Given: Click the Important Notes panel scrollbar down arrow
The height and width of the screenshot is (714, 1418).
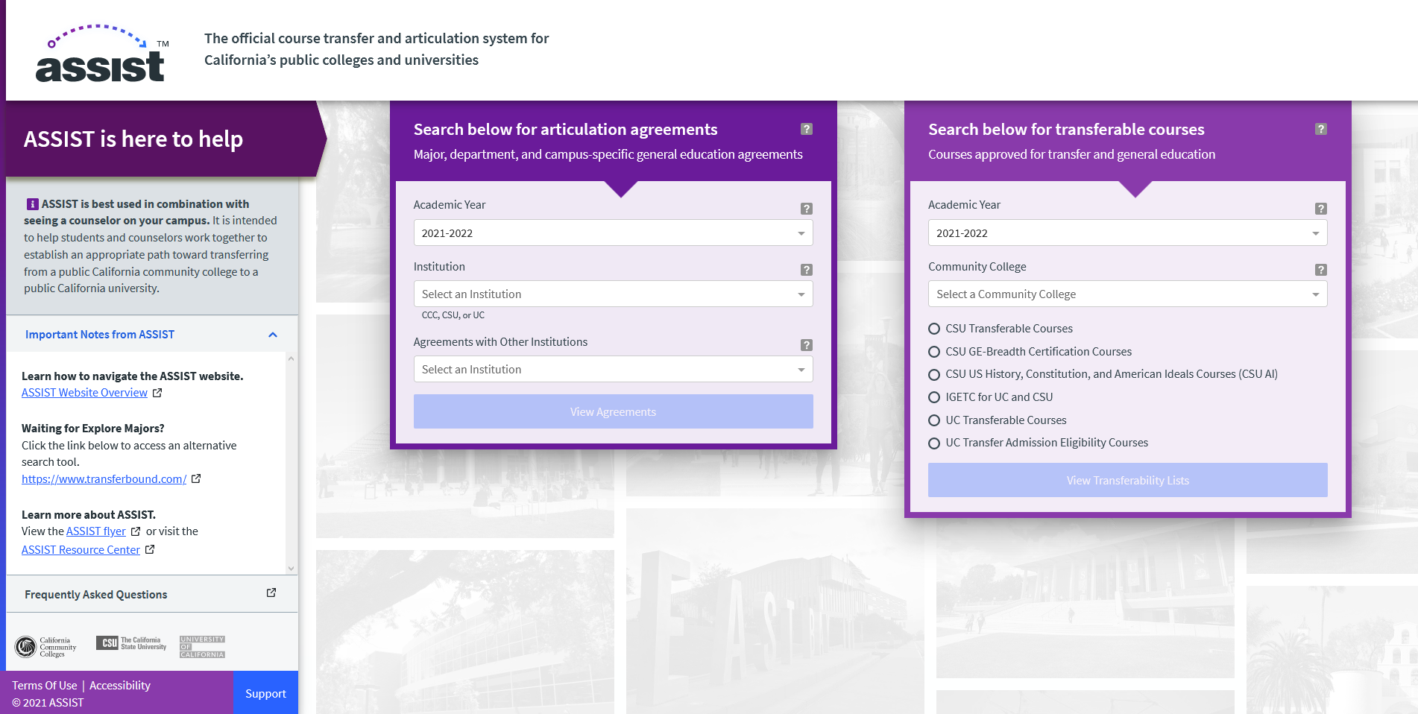Looking at the screenshot, I should pyautogui.click(x=291, y=569).
